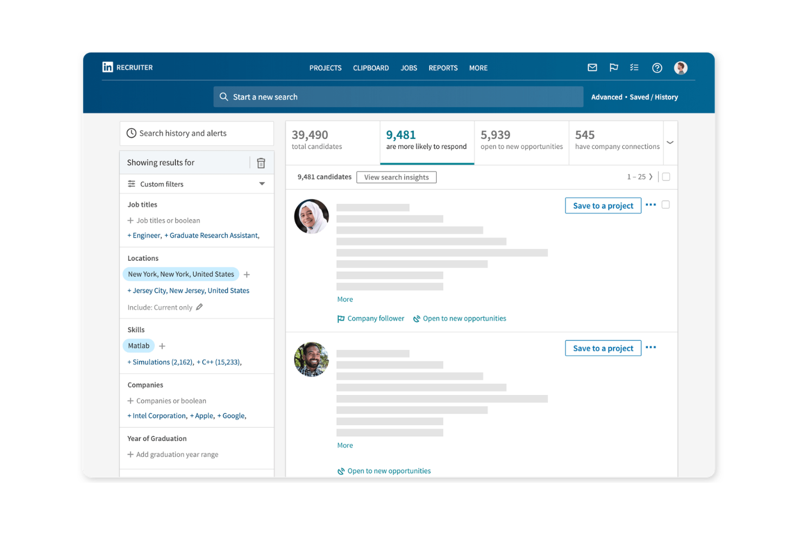Open the JOBS menu
The width and height of the screenshot is (801, 534).
click(x=409, y=68)
